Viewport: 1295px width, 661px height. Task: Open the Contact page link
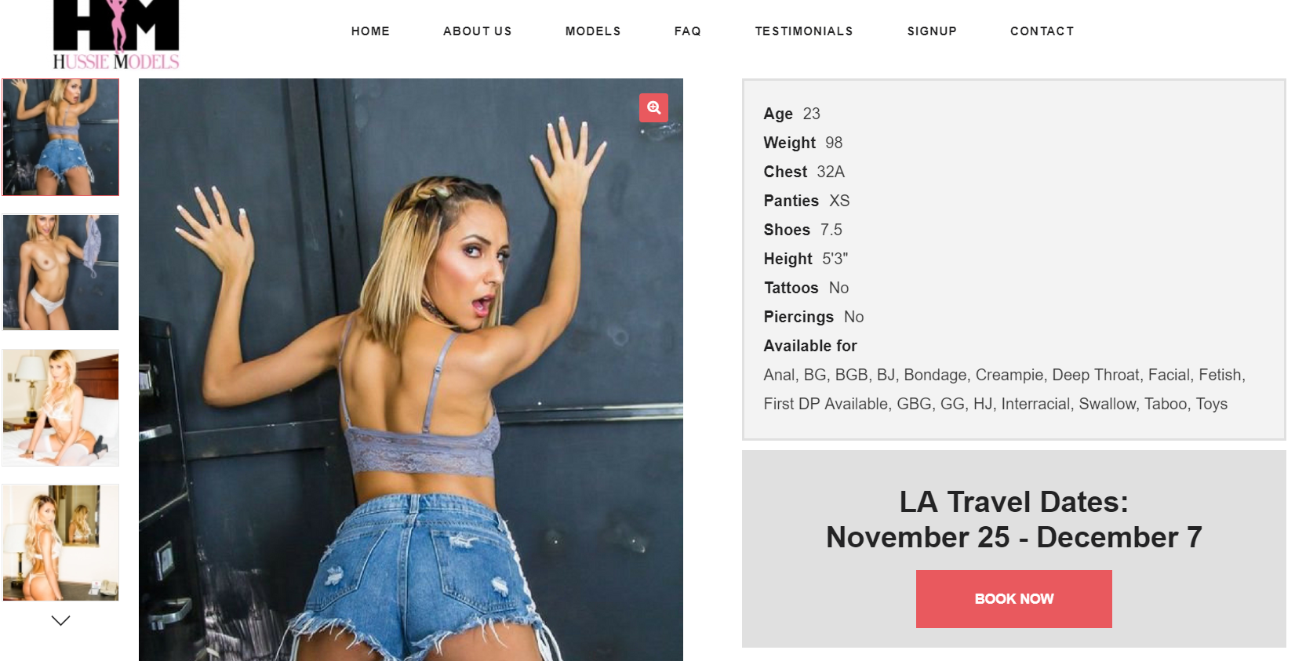tap(1042, 31)
